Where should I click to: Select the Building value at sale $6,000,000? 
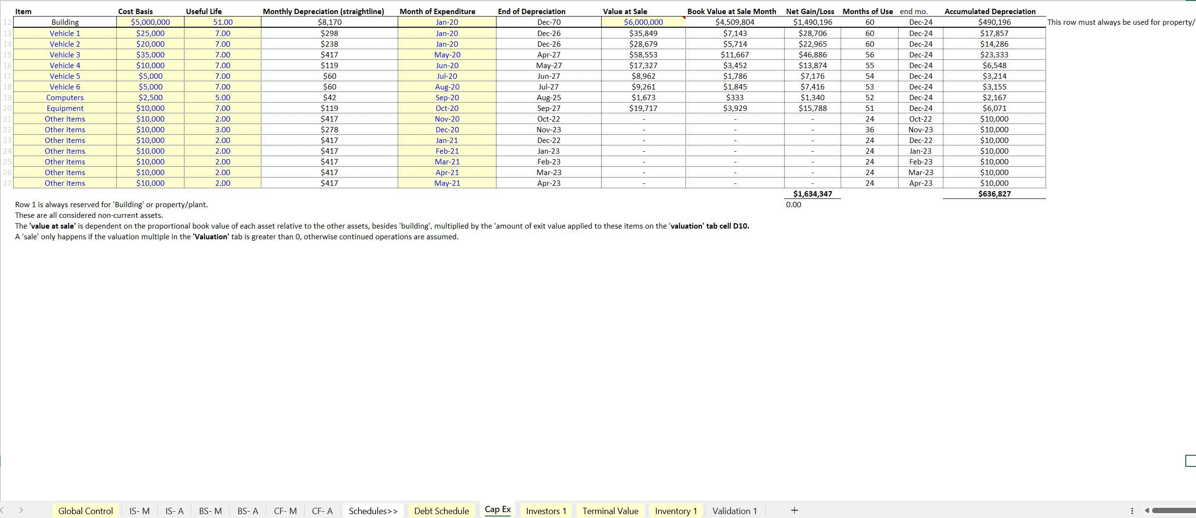tap(643, 22)
